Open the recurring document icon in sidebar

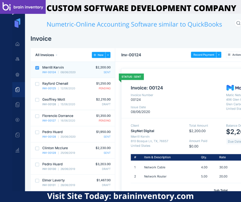tap(17, 105)
